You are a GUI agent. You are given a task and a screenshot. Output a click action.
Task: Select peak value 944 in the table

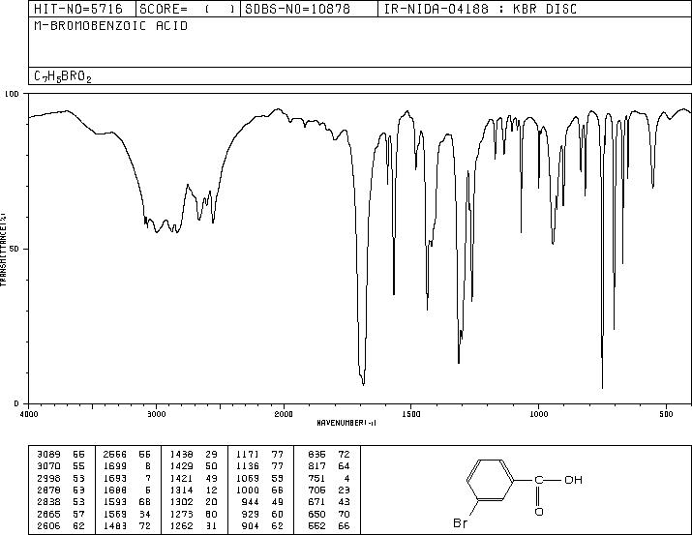tap(251, 502)
